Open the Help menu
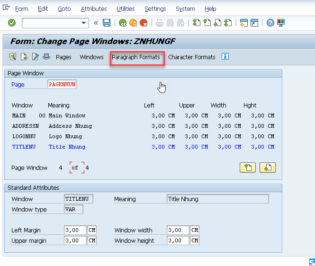The height and width of the screenshot is (266, 315). pos(210,9)
